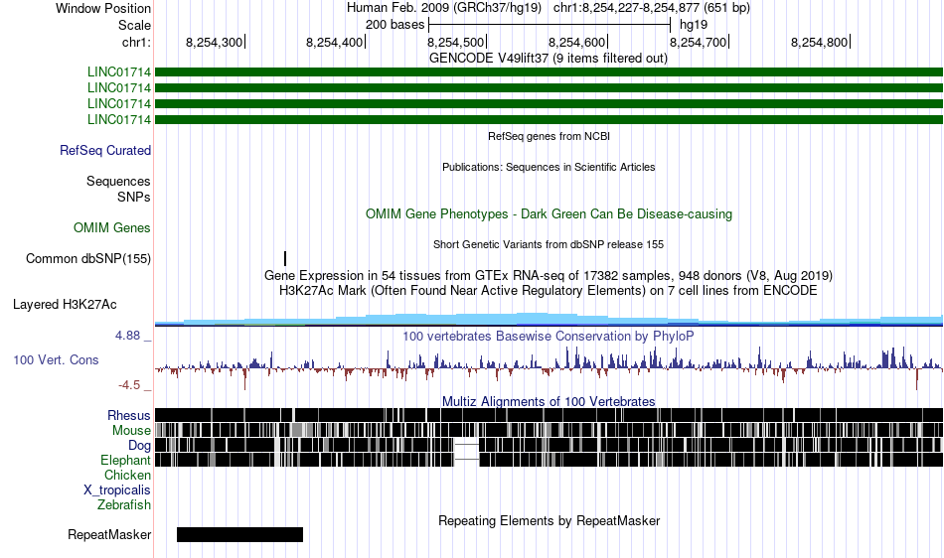Viewport: 944px width, 558px height.
Task: Open the RefSeq Curated track label
Action: click(x=105, y=150)
